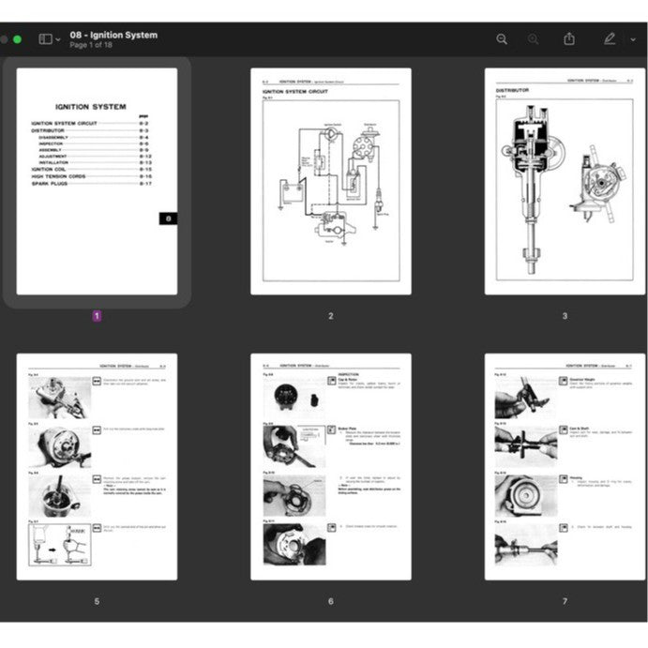The height and width of the screenshot is (648, 648).
Task: Open the sidebar view options chevron
Action: pyautogui.click(x=59, y=40)
